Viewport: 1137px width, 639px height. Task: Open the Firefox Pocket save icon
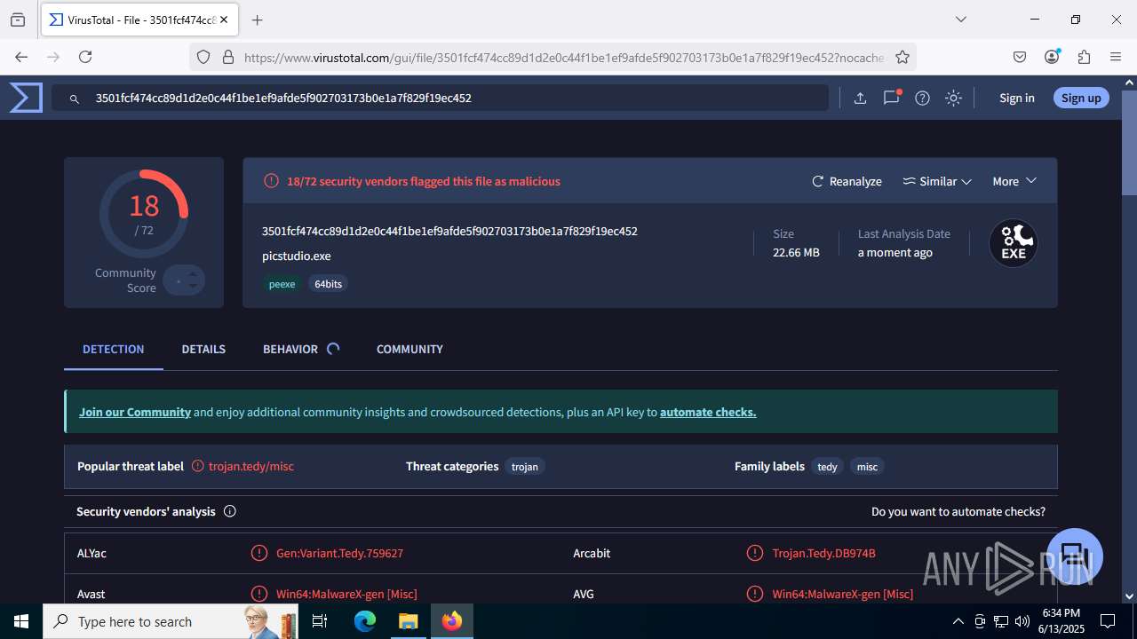[1020, 57]
